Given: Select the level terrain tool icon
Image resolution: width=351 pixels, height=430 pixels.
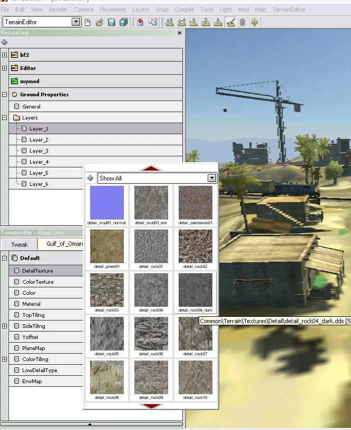Looking at the screenshot, I should tap(181, 22).
